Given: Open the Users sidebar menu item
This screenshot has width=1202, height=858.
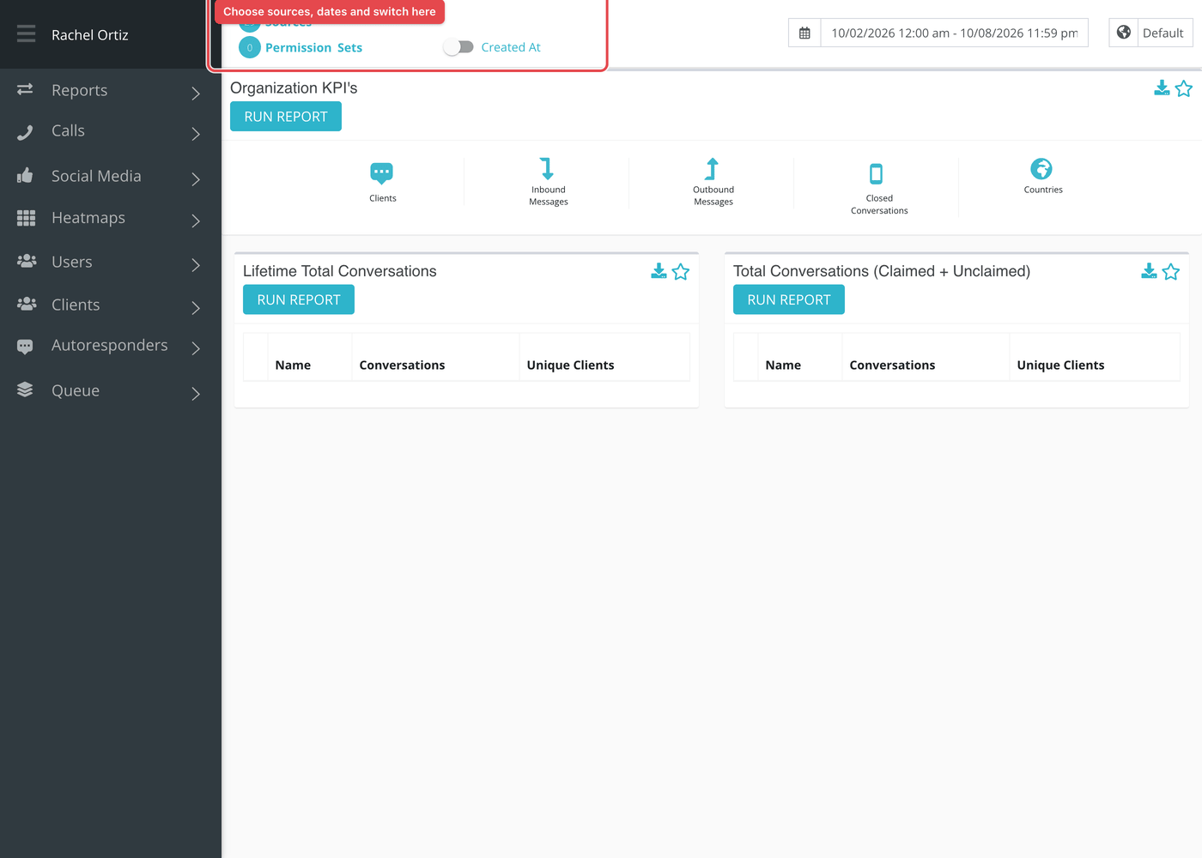Looking at the screenshot, I should [111, 262].
